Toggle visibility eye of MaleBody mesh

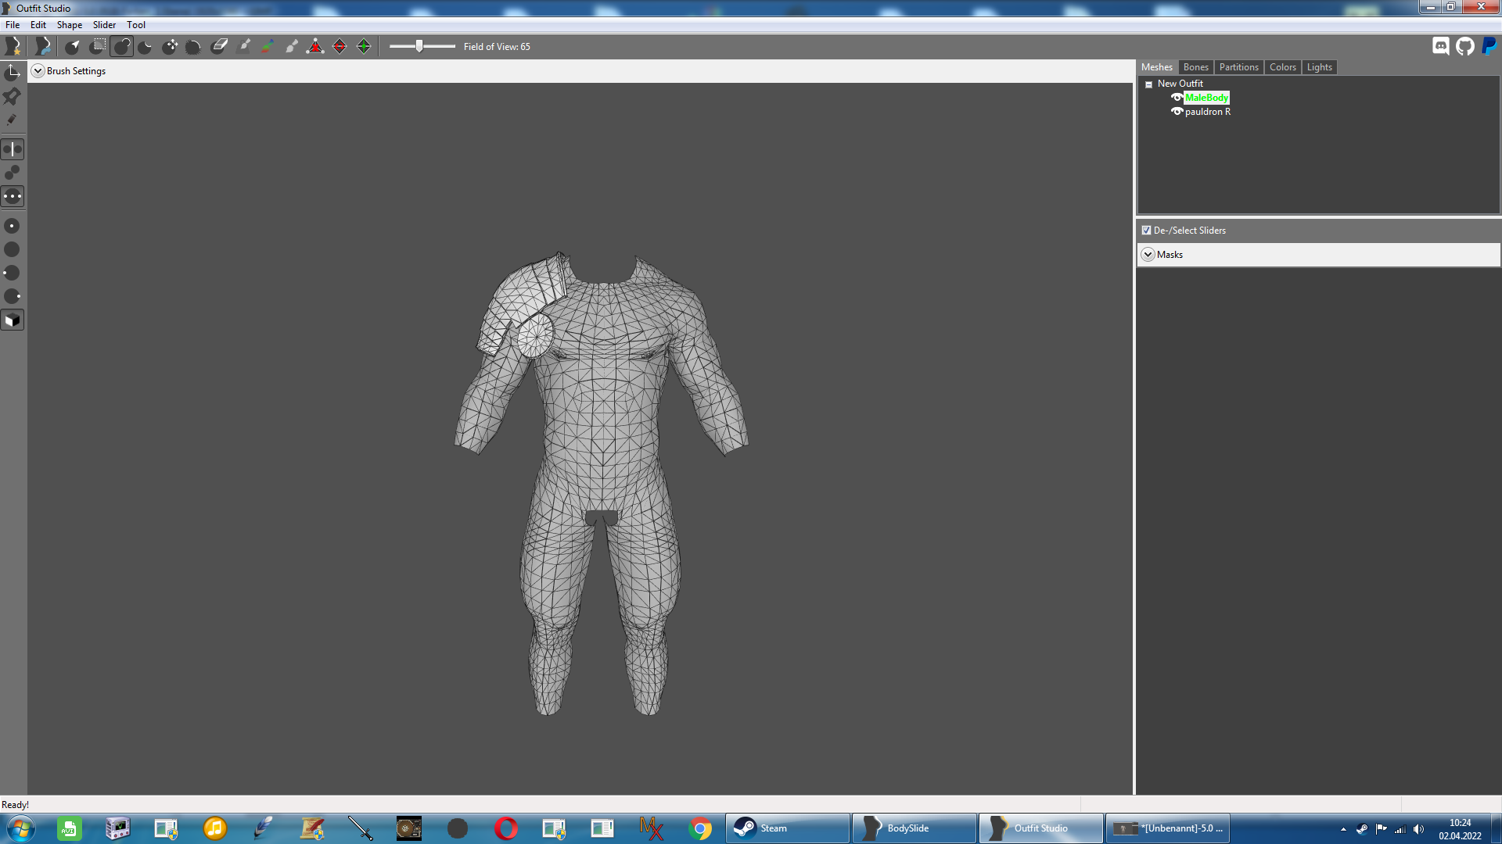(x=1177, y=98)
